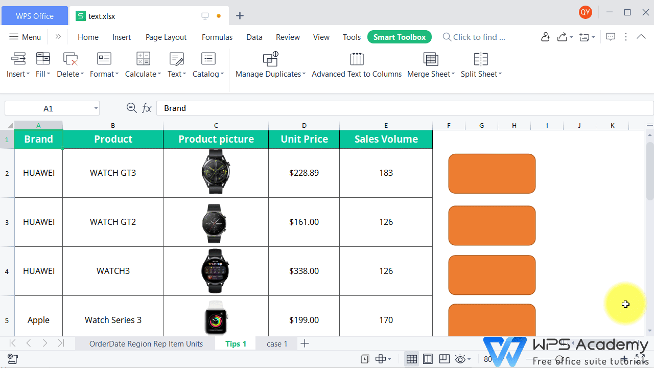This screenshot has height=368, width=654.
Task: Switch to the Formulas ribbon tab
Action: pyautogui.click(x=217, y=37)
